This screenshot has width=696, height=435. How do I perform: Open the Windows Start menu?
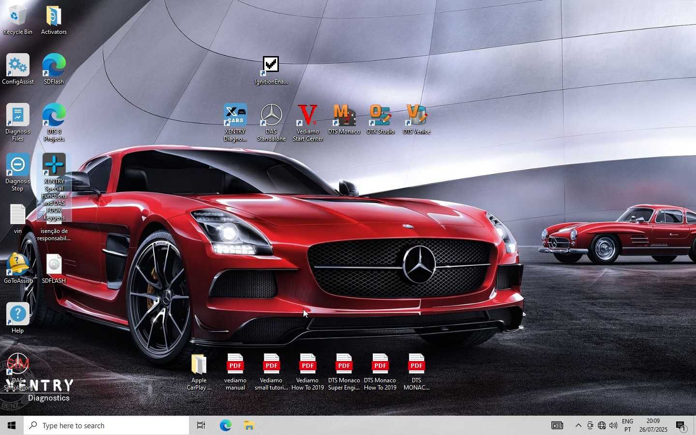[12, 425]
